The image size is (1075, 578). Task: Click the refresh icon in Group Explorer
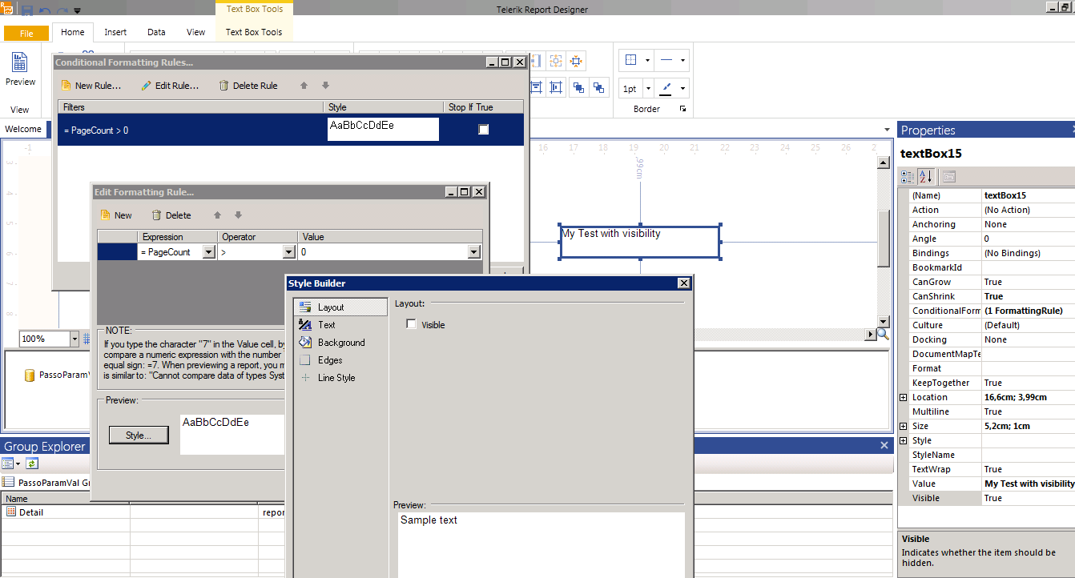[x=31, y=464]
